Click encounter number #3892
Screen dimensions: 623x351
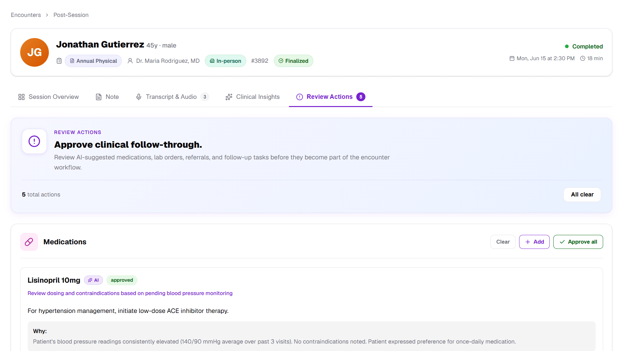pos(260,61)
